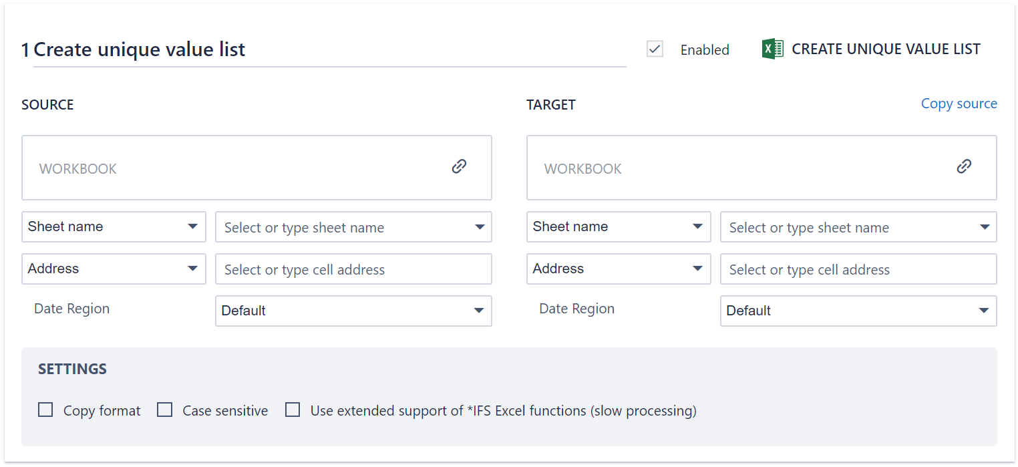1018x467 pixels.
Task: Check the Case sensitive box
Action: (165, 410)
